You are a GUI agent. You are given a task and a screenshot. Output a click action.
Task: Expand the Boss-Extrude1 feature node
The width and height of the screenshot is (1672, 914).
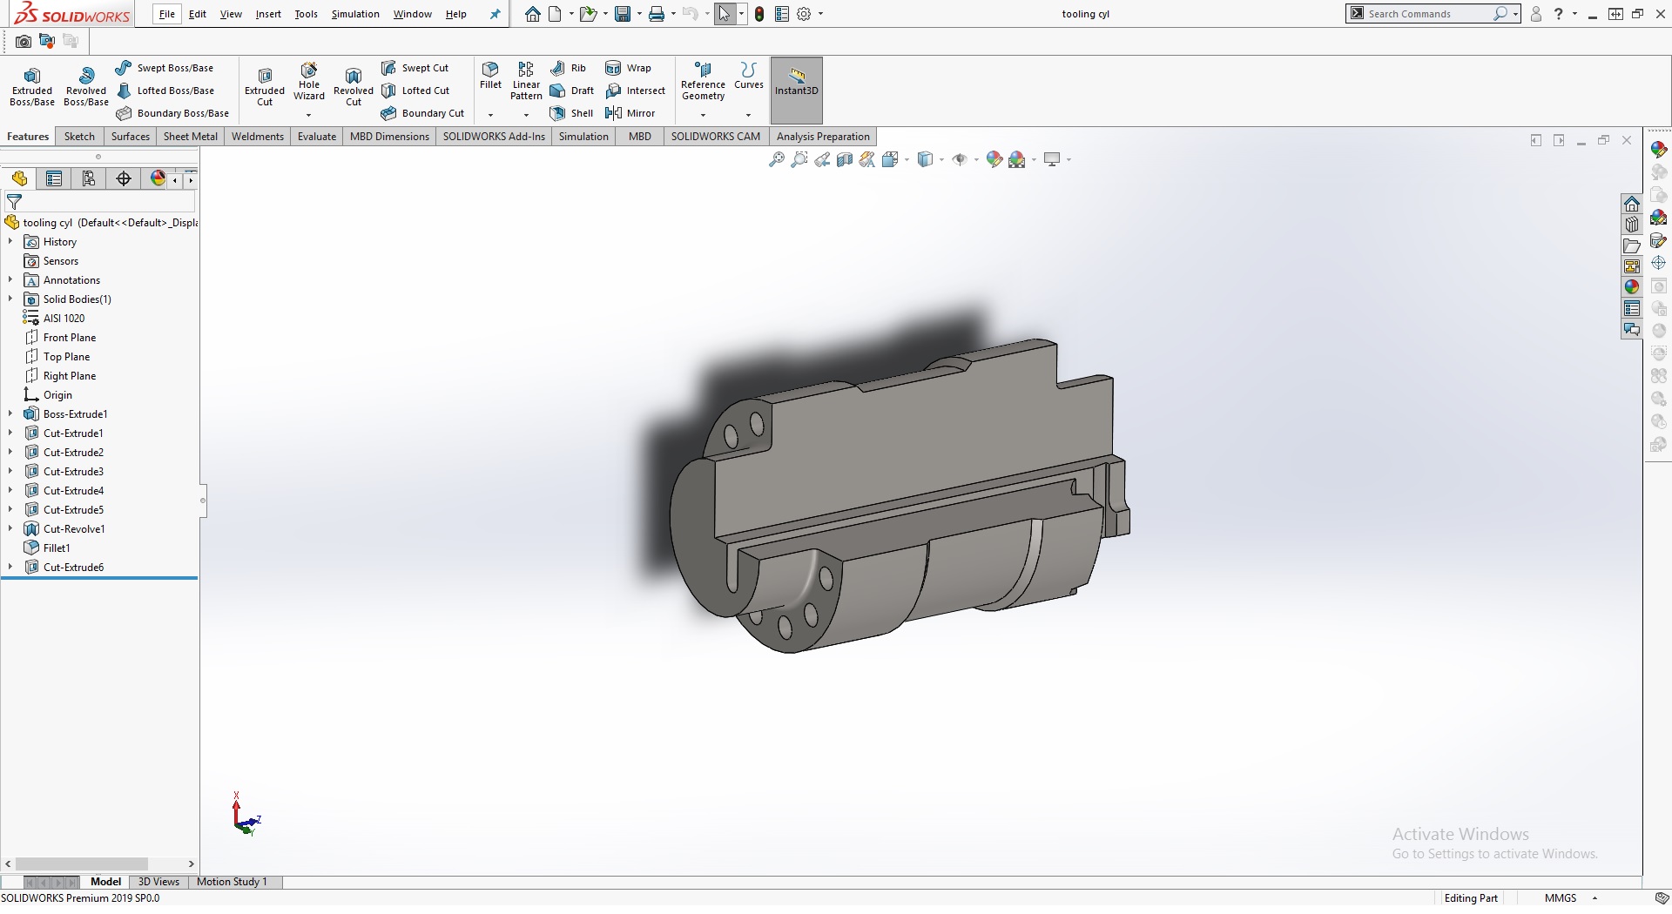(10, 413)
